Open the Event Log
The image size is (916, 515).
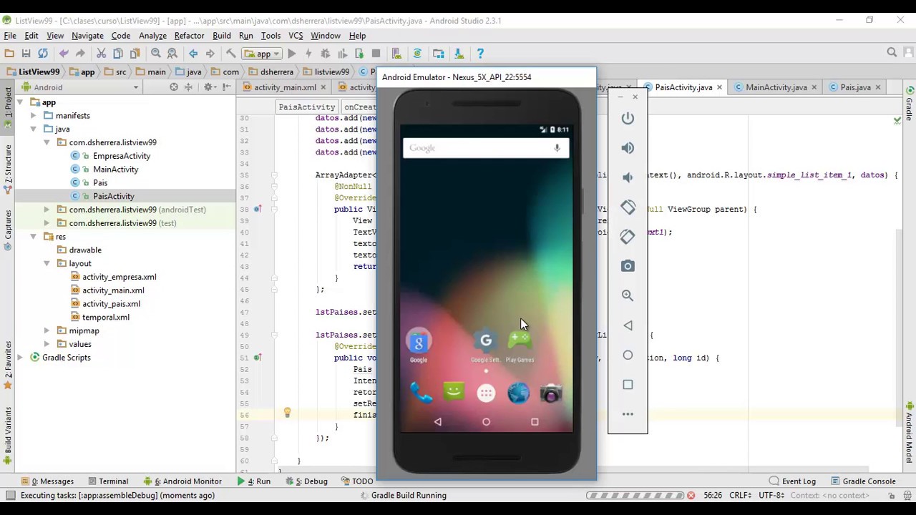(x=792, y=481)
